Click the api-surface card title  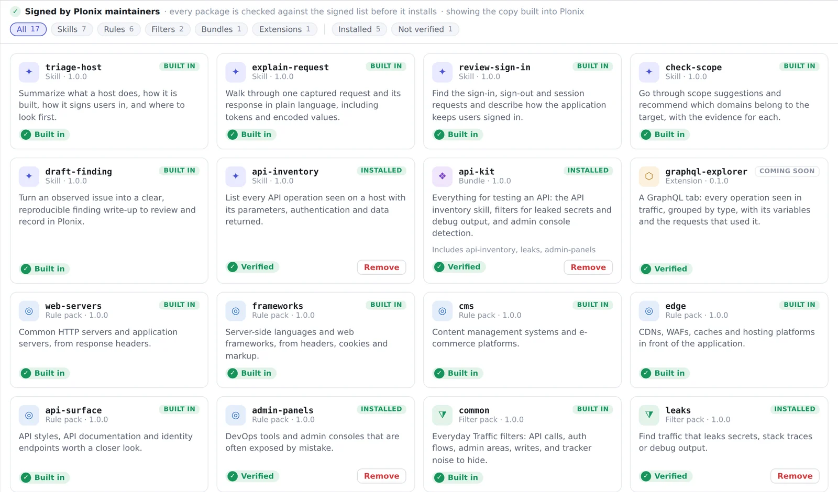point(73,410)
